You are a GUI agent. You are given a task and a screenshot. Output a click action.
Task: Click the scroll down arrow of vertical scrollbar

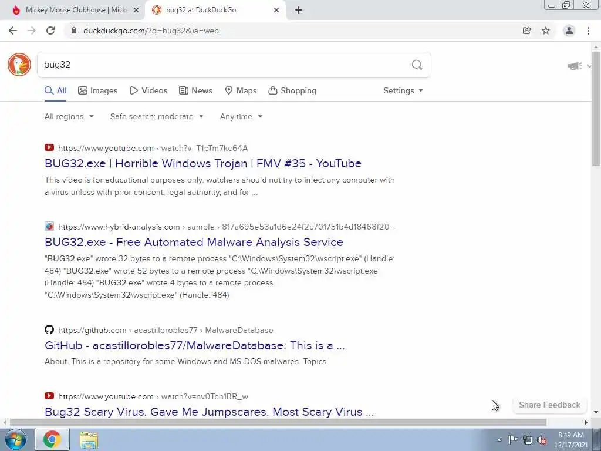coord(596,412)
